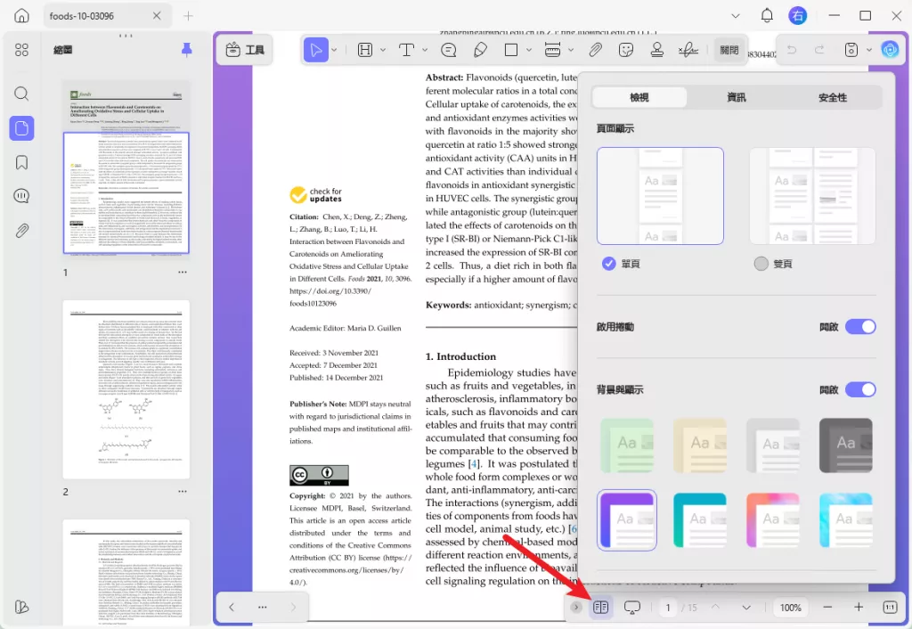Click the 1:1 actual size icon
The image size is (912, 629).
[890, 608]
